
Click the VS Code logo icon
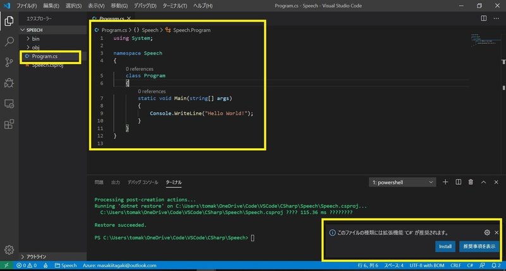point(7,6)
